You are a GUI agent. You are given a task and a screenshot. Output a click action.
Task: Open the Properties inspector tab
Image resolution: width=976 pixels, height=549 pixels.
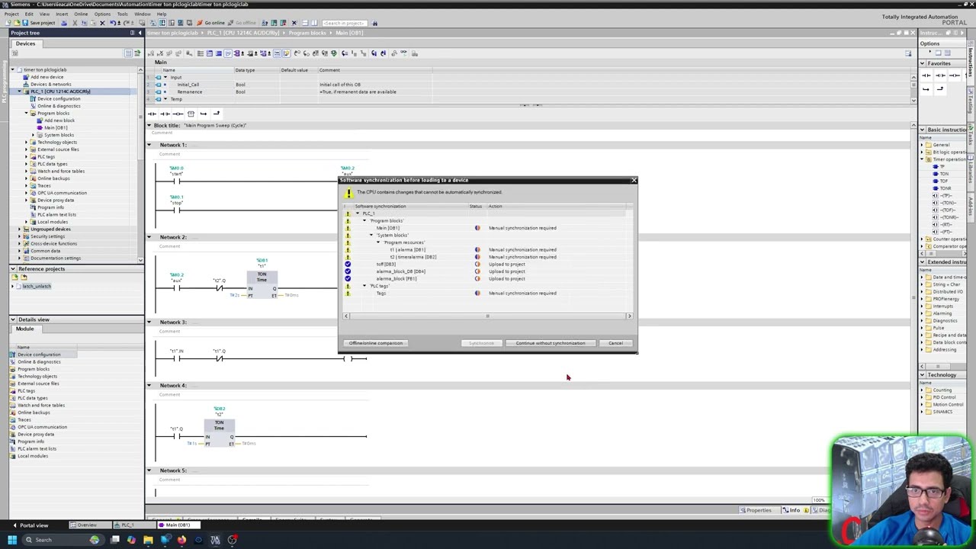[x=755, y=510]
